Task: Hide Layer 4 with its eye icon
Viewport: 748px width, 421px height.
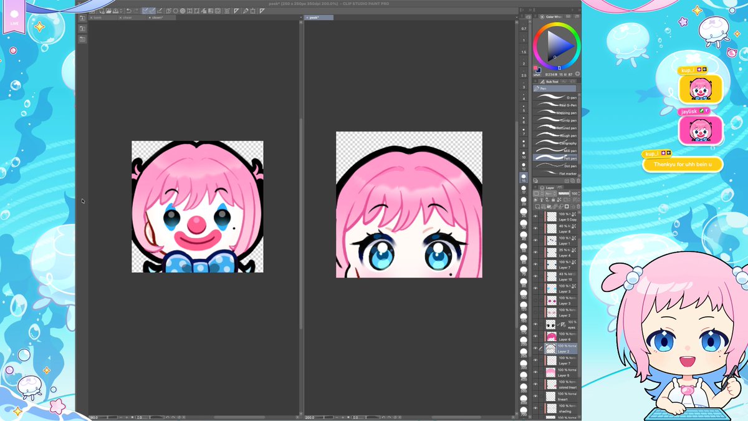Action: tap(535, 252)
